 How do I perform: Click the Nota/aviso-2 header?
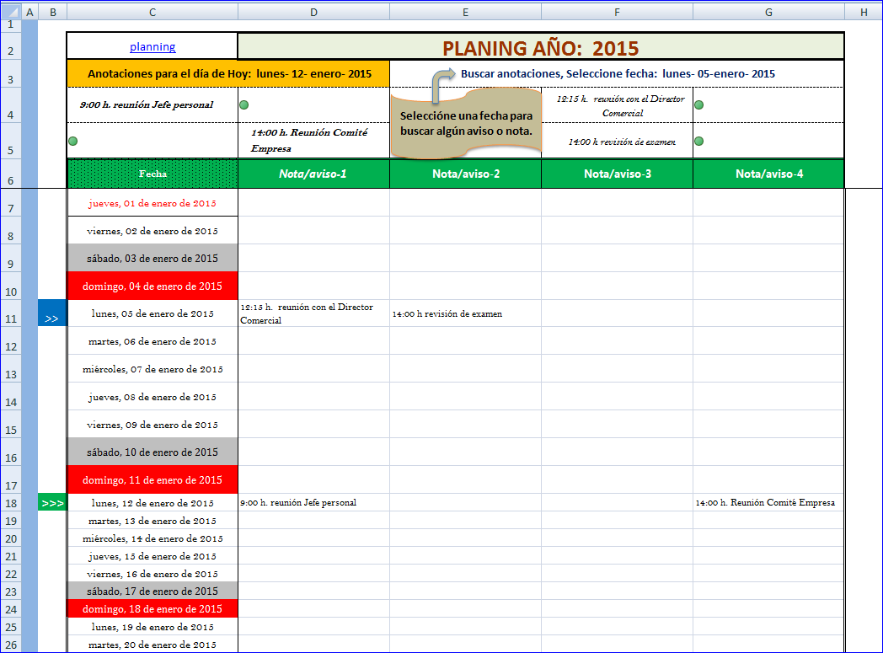pos(466,174)
